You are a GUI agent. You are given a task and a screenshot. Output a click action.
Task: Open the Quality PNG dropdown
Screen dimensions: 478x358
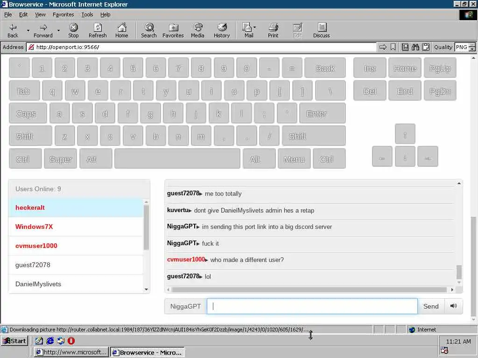pyautogui.click(x=472, y=47)
